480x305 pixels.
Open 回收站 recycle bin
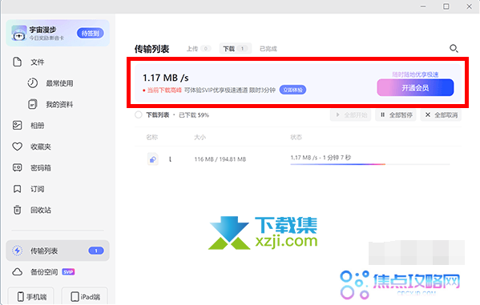point(32,210)
